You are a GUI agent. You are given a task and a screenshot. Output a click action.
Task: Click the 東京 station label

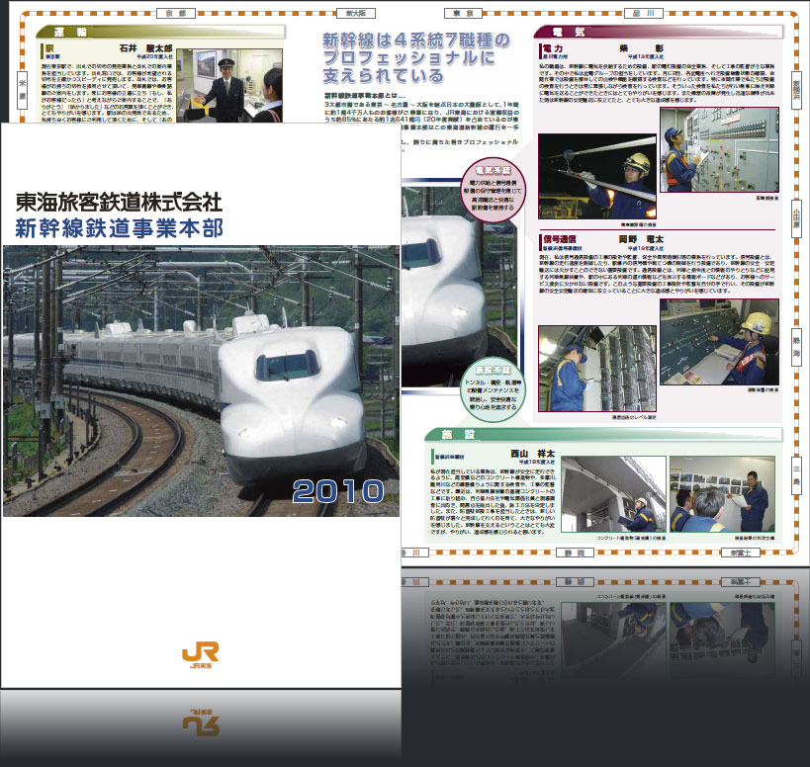pos(464,13)
